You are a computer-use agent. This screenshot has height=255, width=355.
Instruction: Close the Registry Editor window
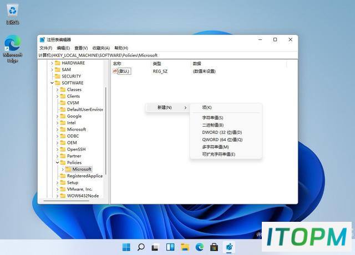click(x=291, y=39)
